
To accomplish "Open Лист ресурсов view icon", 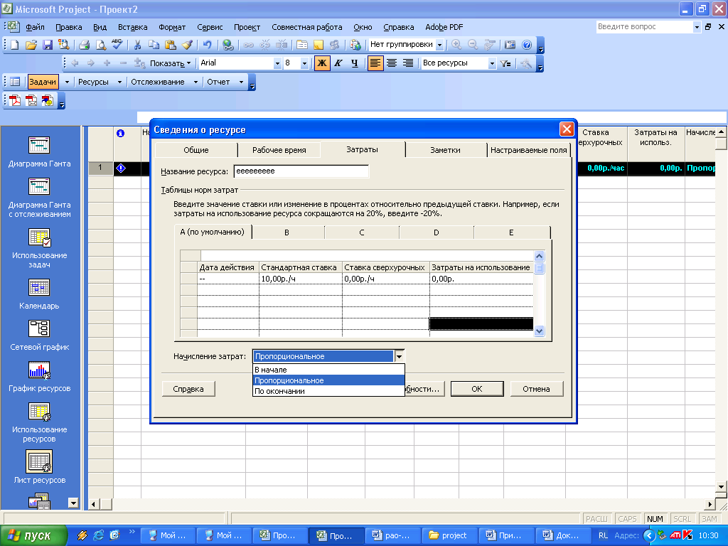I will tap(39, 461).
